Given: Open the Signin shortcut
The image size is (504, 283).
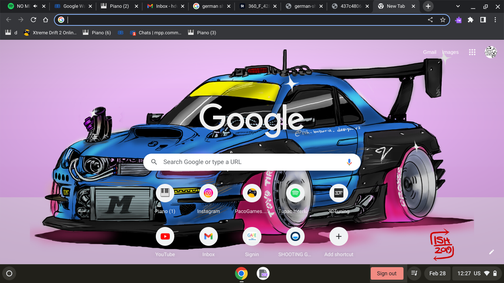Looking at the screenshot, I should coord(252,242).
